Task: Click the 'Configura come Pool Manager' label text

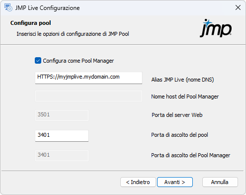Action: click(x=79, y=61)
